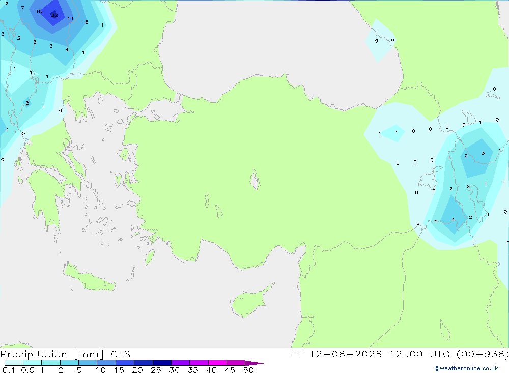Click the lightest cyan 0.1–0.5 mm legend swatch
509x373 pixels.
[x=14, y=363]
